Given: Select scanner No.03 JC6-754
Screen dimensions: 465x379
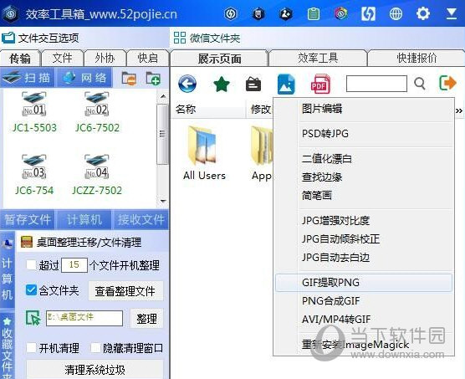Looking at the screenshot, I should click(34, 175).
